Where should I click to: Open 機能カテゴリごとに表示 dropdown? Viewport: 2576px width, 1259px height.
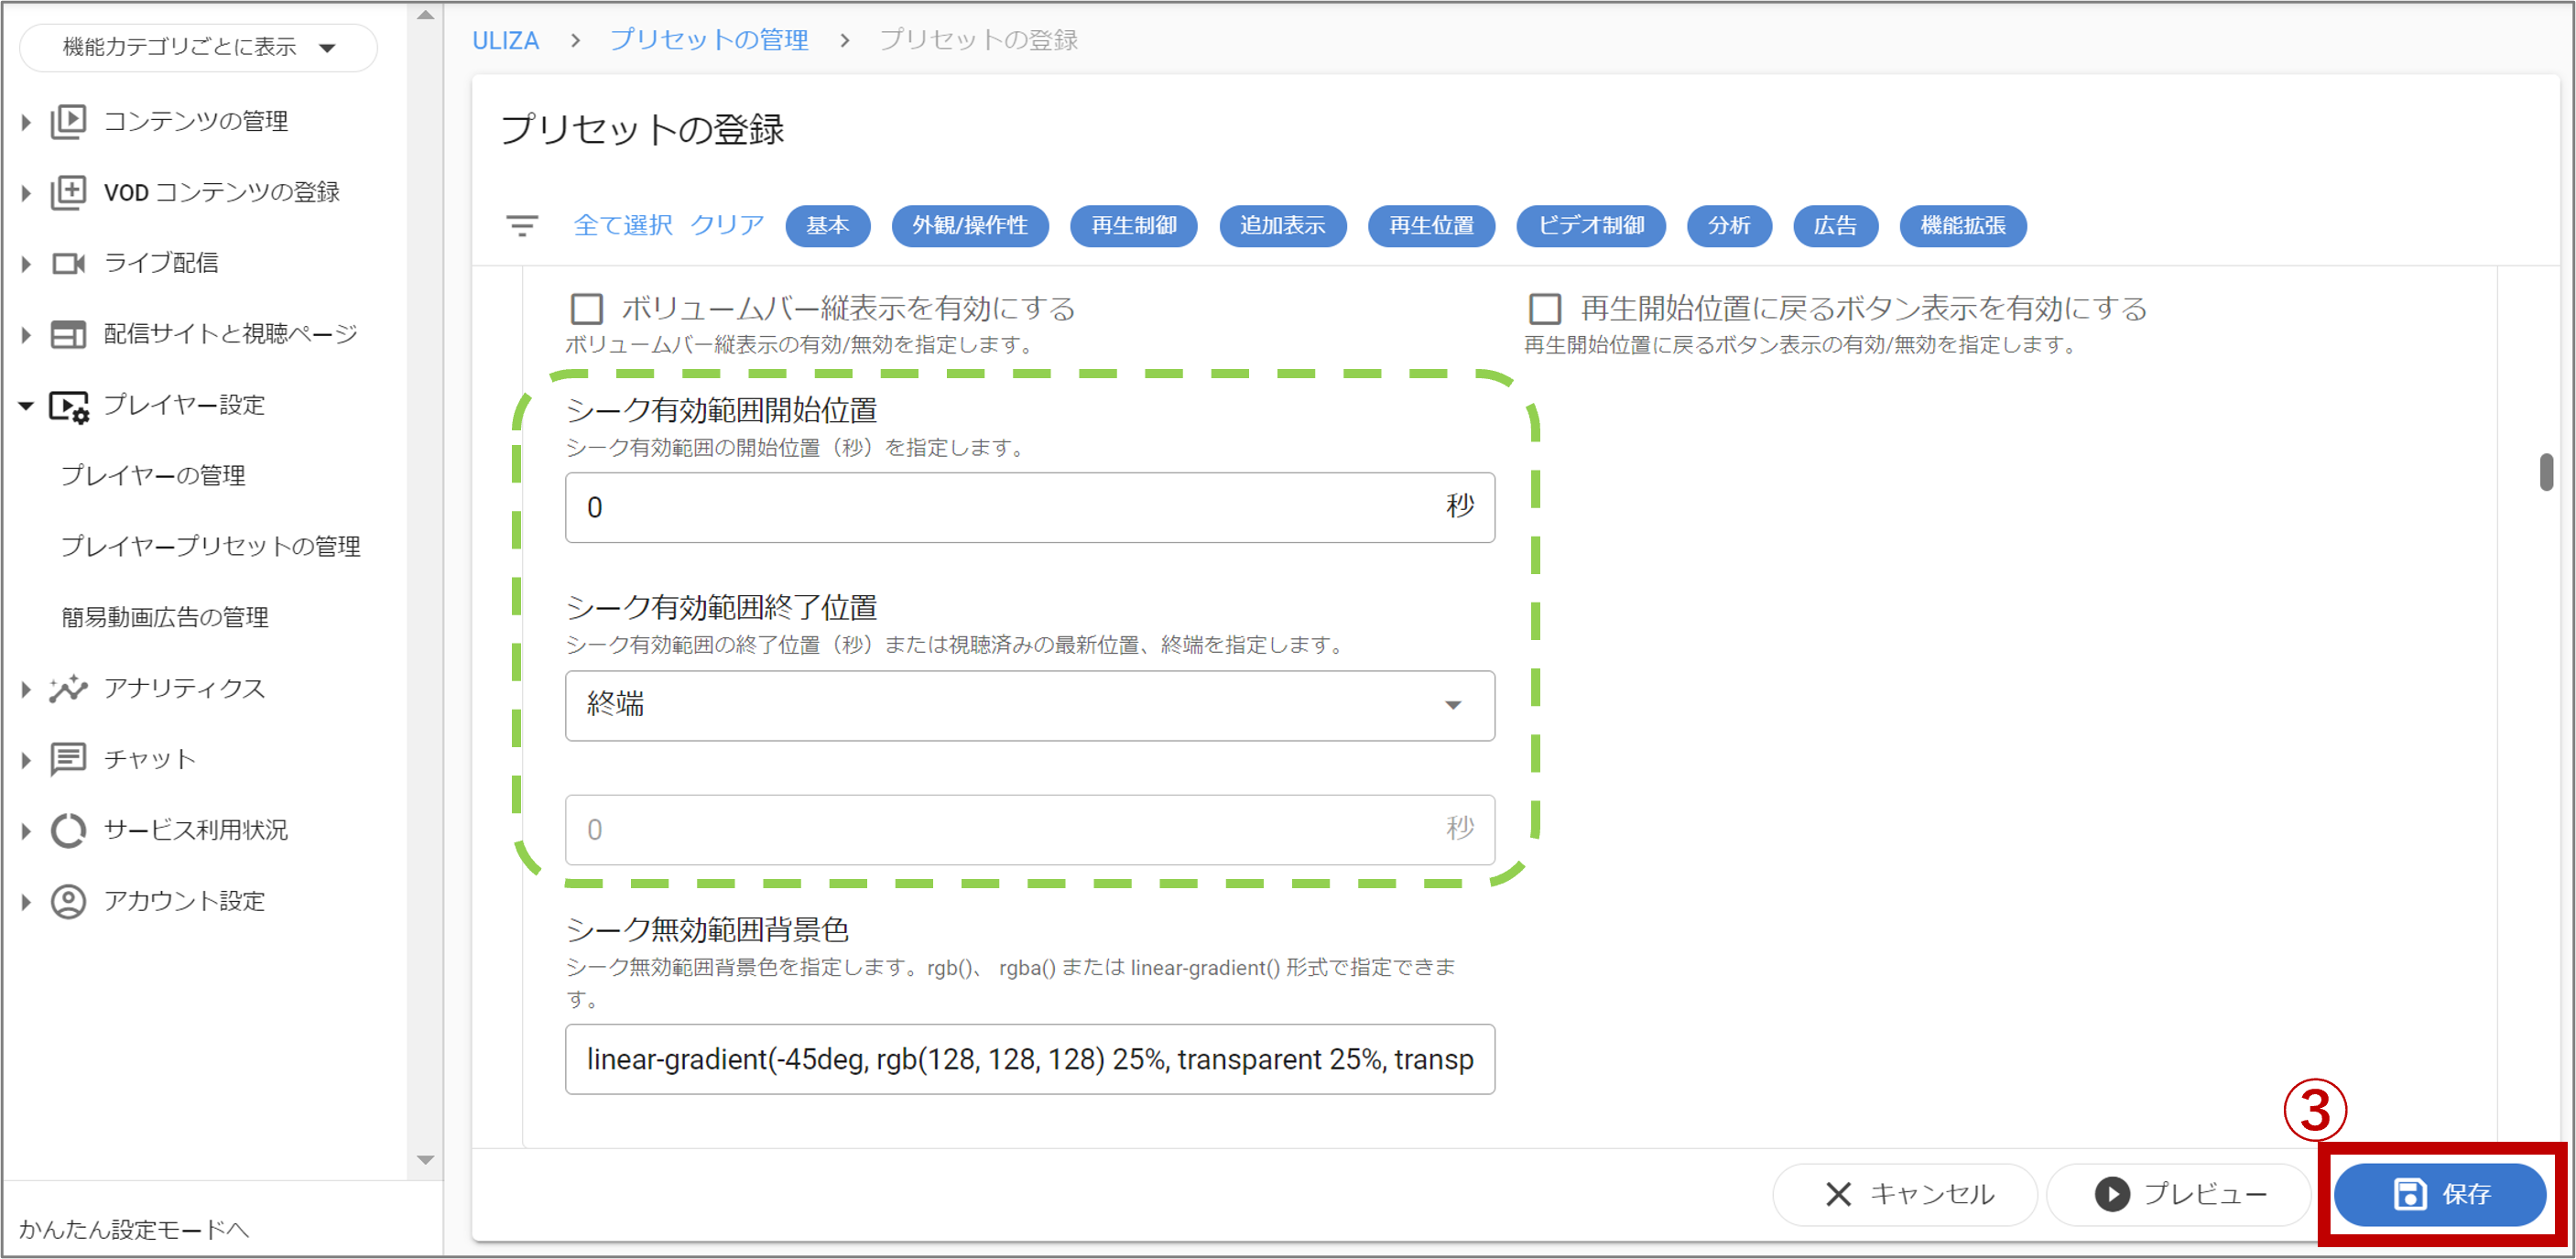[198, 47]
